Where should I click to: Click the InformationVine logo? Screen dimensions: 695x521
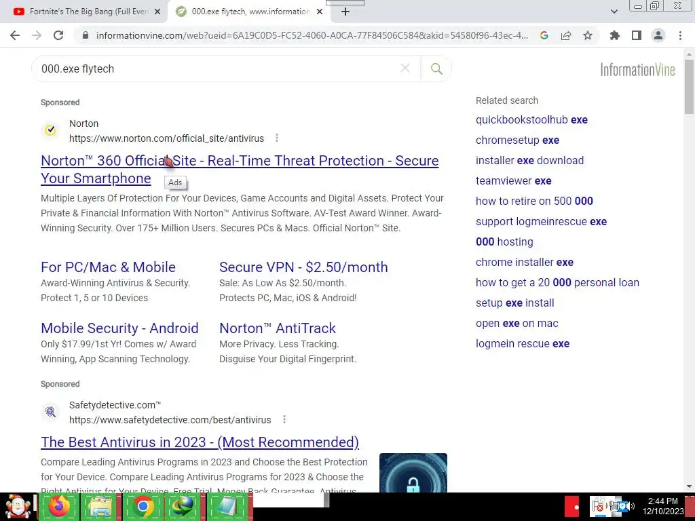point(638,70)
